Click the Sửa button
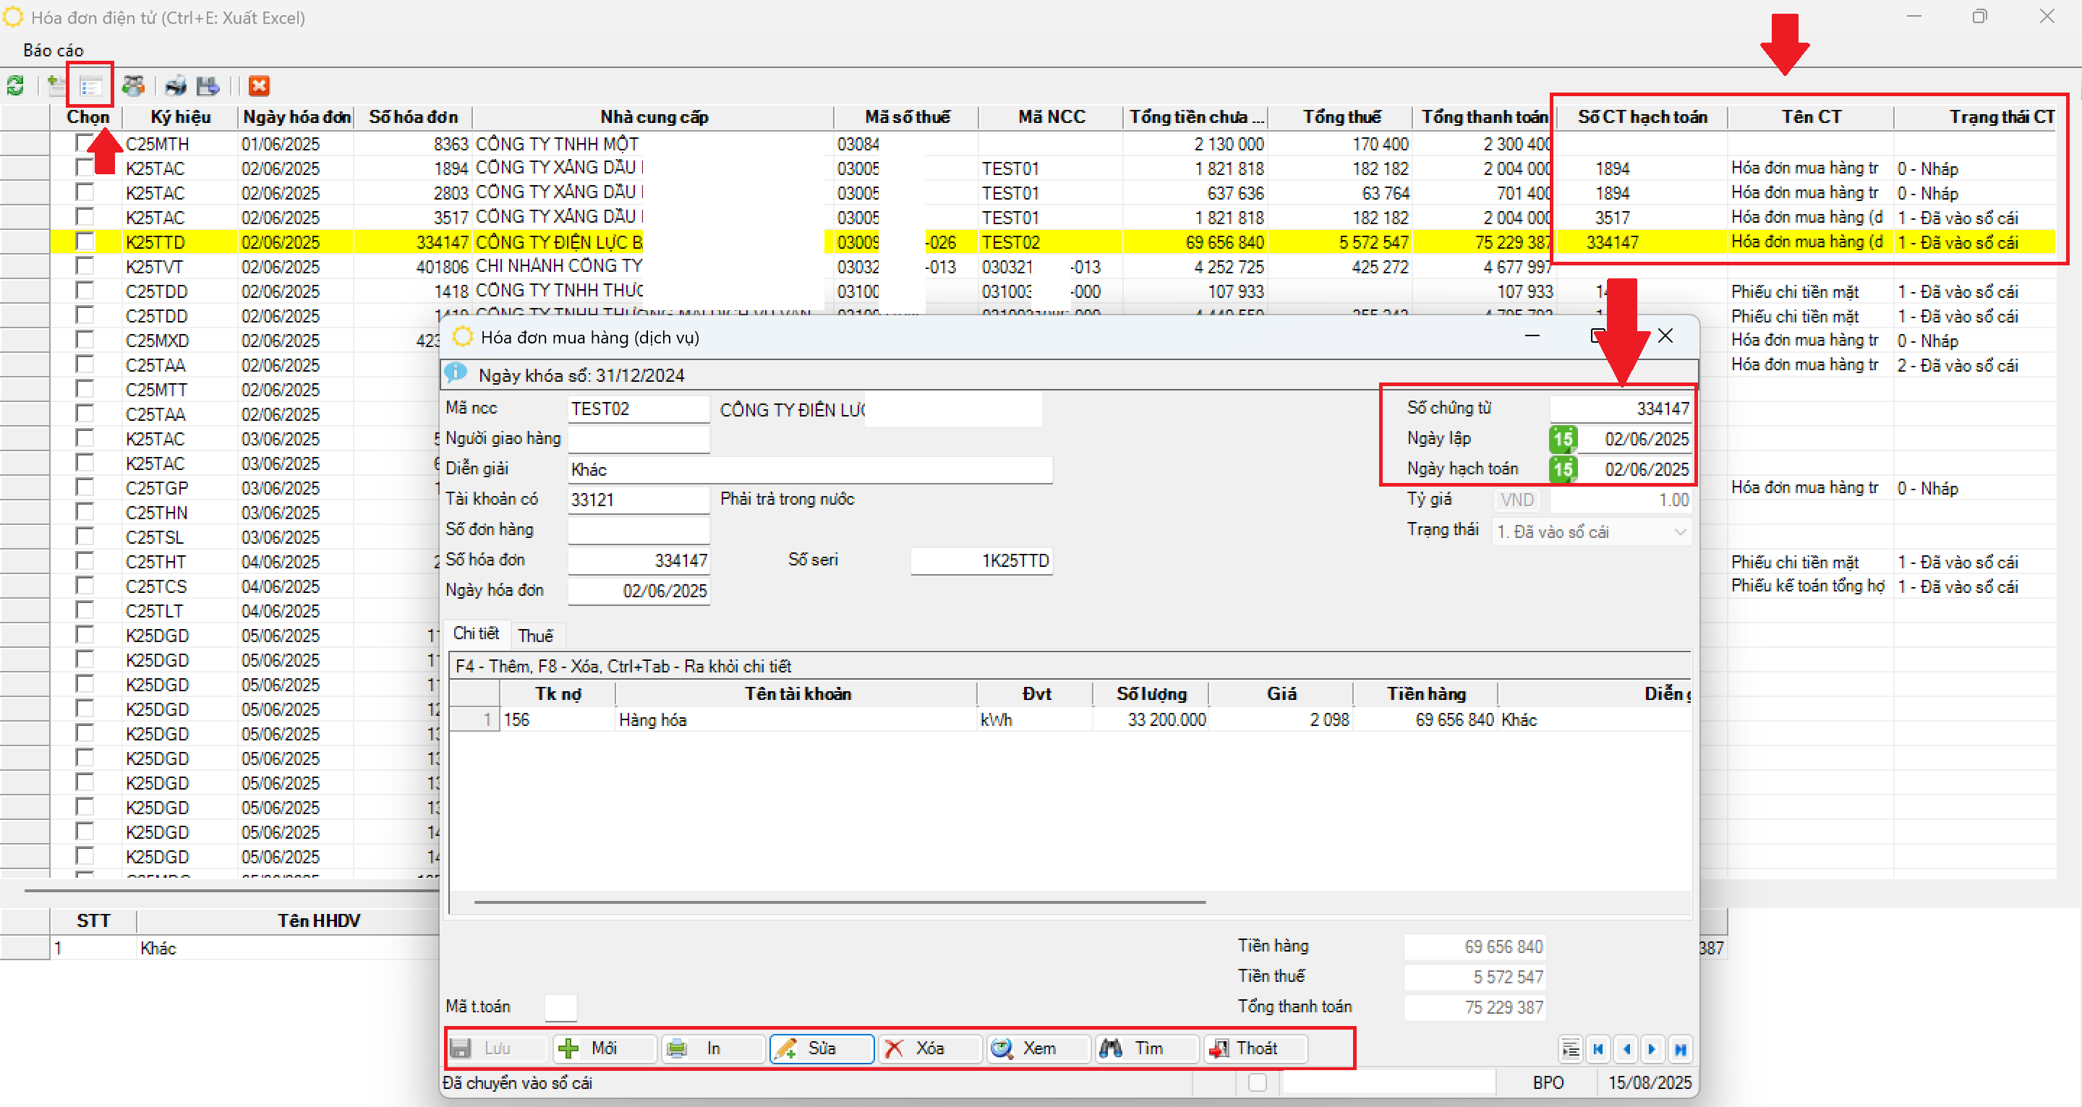Screen dimensions: 2082x1107 (820, 1048)
